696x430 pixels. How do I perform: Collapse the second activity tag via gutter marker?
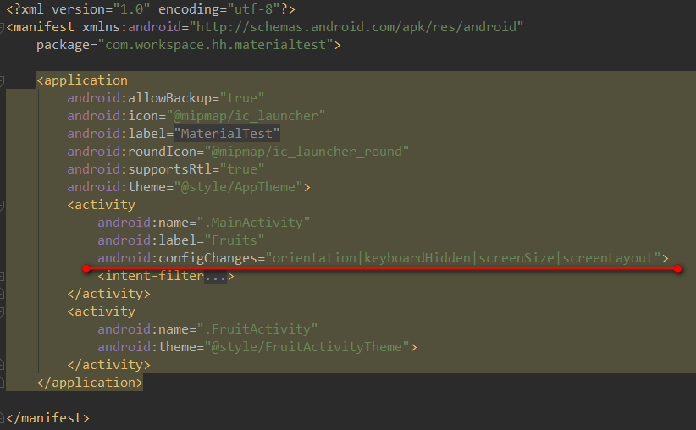pos(2,312)
